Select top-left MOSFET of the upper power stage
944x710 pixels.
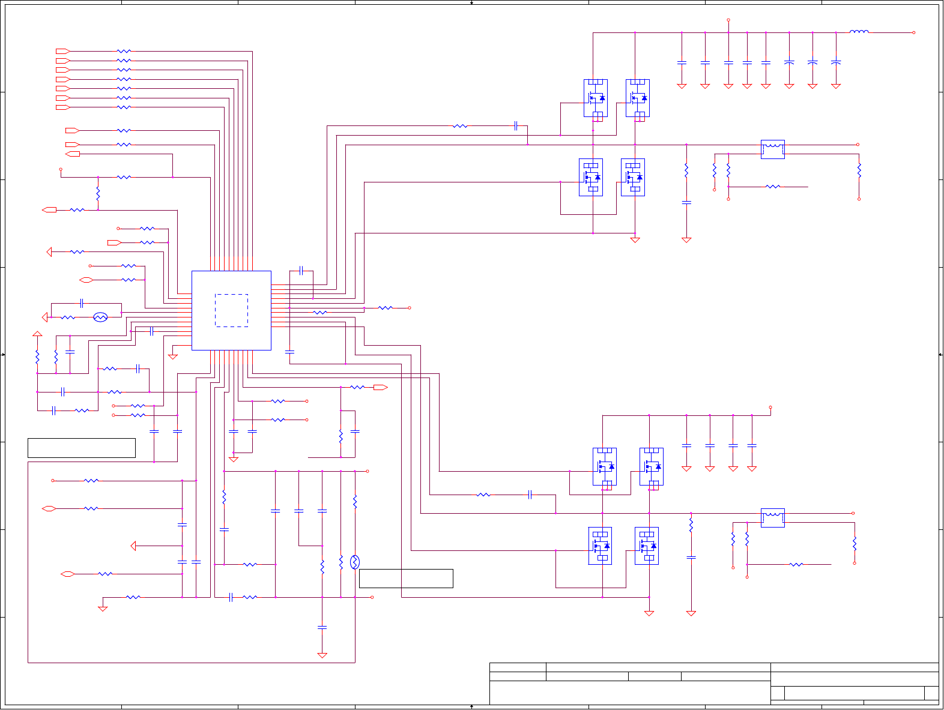click(x=596, y=98)
